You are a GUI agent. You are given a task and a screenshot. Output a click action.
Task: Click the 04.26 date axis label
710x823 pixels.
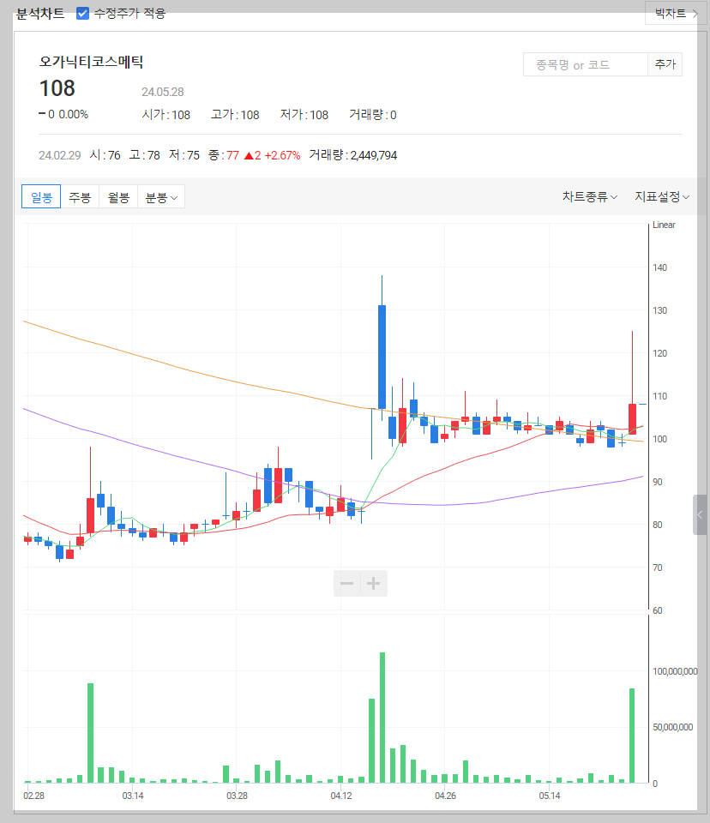445,796
